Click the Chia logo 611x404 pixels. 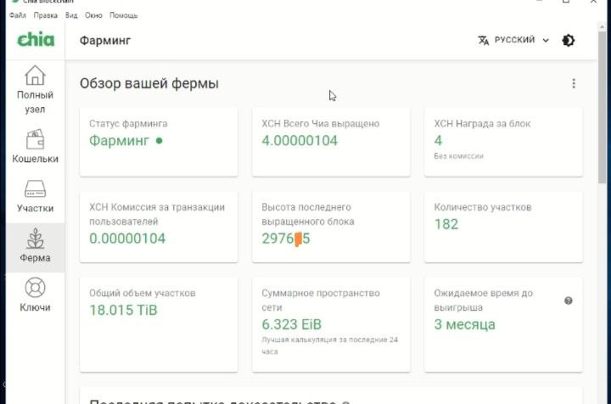tap(36, 40)
